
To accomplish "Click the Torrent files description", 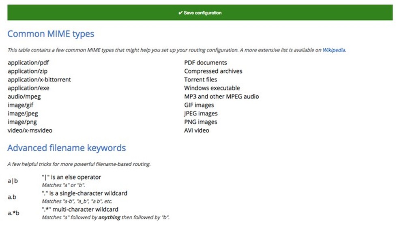I will [x=200, y=79].
